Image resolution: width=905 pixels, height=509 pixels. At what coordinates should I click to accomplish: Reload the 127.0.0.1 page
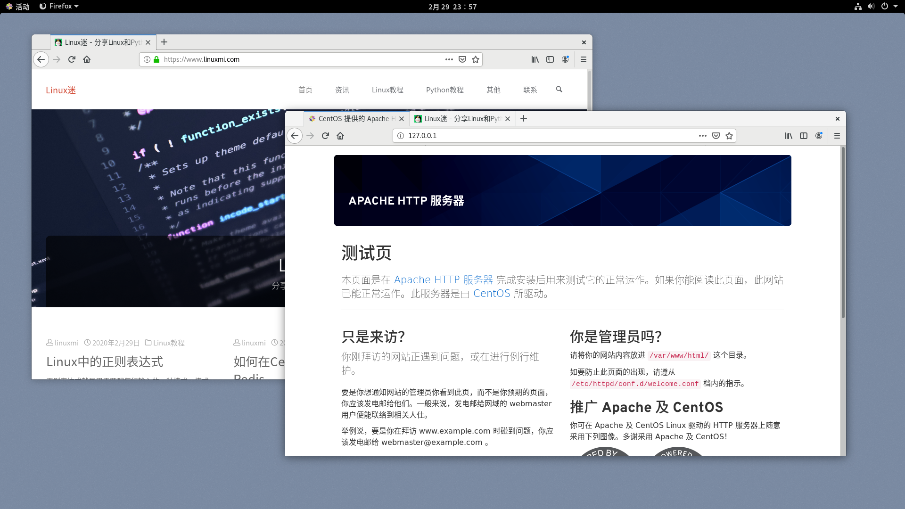point(325,136)
